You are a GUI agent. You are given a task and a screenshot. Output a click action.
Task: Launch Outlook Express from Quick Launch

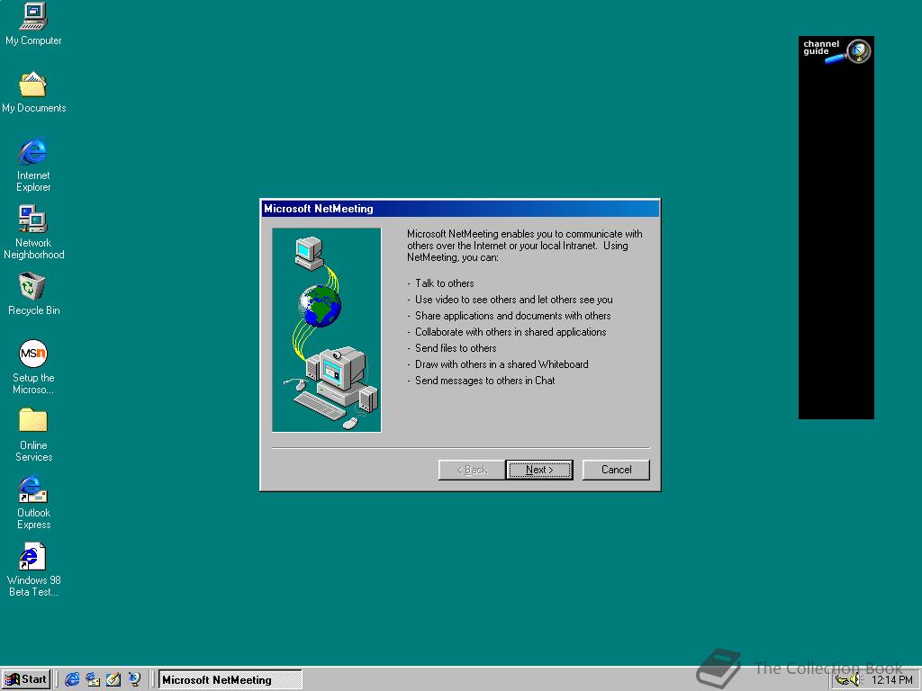[93, 679]
